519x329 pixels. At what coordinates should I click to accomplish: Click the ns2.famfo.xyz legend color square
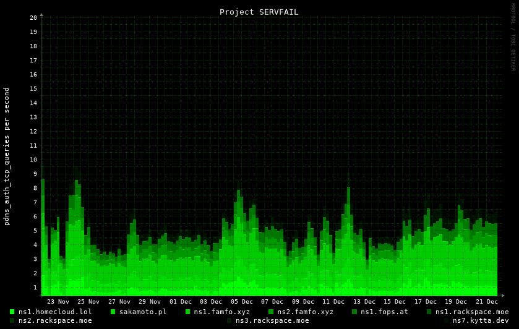point(271,312)
